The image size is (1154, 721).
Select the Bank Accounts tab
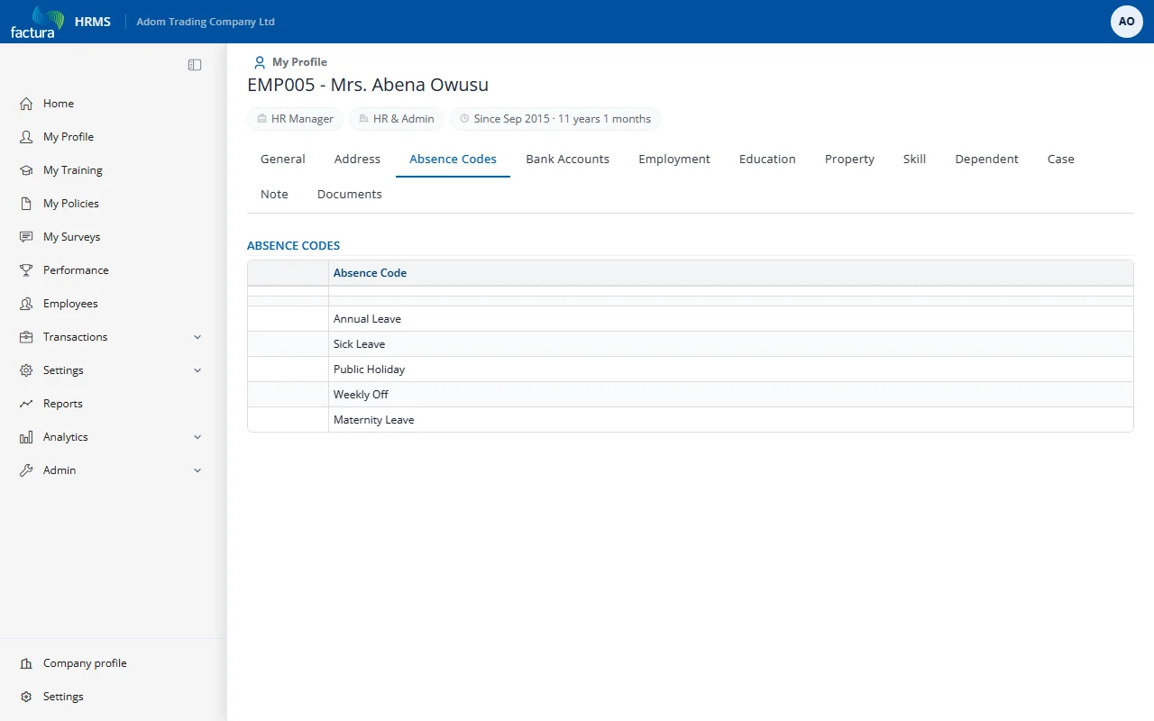(x=568, y=160)
